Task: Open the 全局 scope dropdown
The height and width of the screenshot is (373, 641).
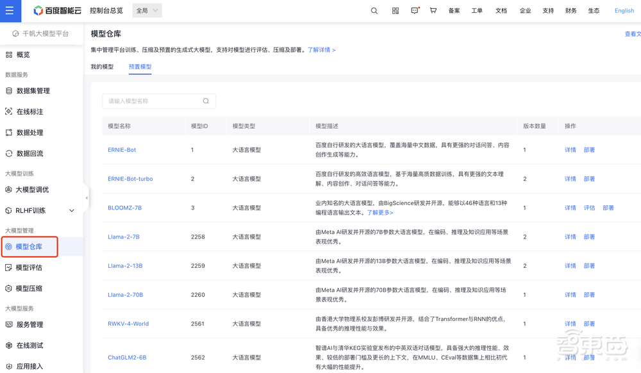Action: coord(146,10)
